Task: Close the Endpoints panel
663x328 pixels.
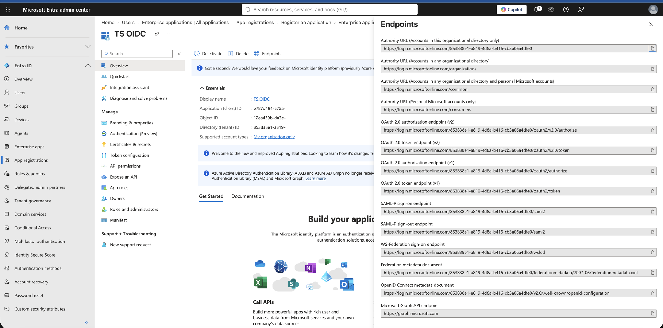Action: (x=651, y=24)
